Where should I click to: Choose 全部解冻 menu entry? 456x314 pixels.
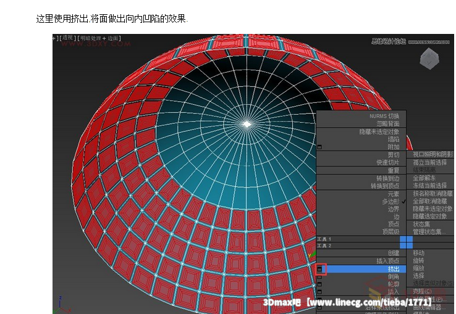pos(424,178)
